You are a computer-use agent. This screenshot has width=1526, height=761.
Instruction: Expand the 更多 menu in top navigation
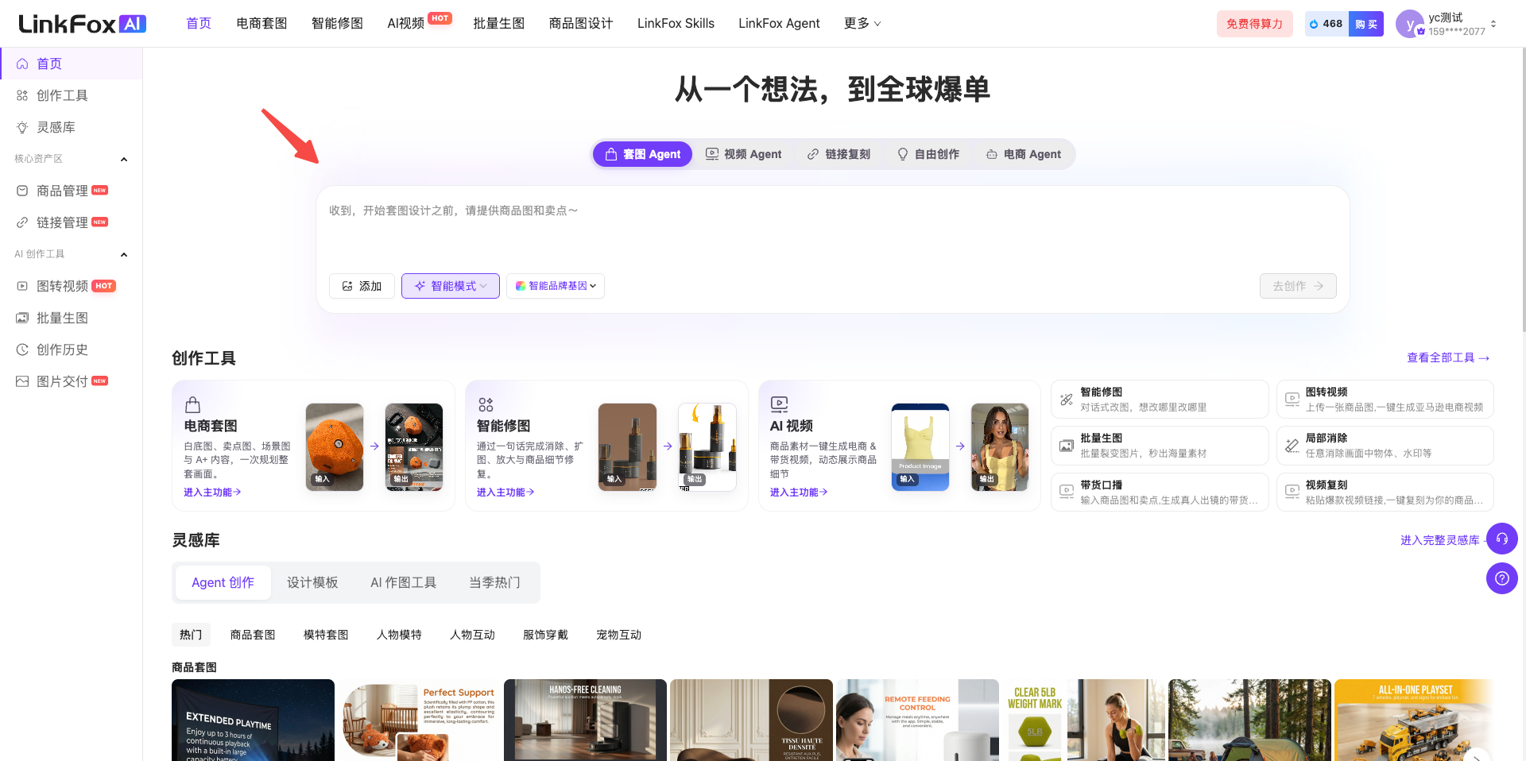click(x=862, y=24)
